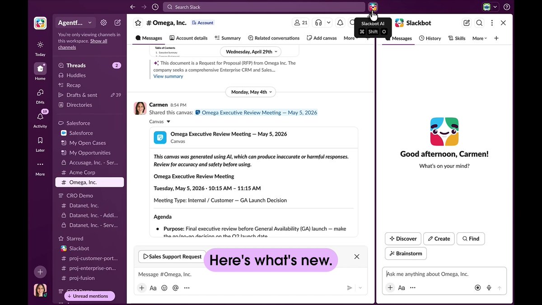Star the Omega, Inc. channel
The width and height of the screenshot is (542, 305).
[x=138, y=23]
